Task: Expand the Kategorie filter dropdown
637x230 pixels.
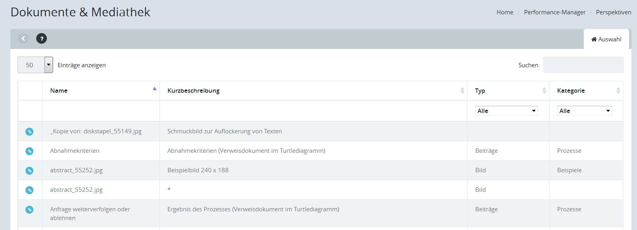Action: point(584,111)
